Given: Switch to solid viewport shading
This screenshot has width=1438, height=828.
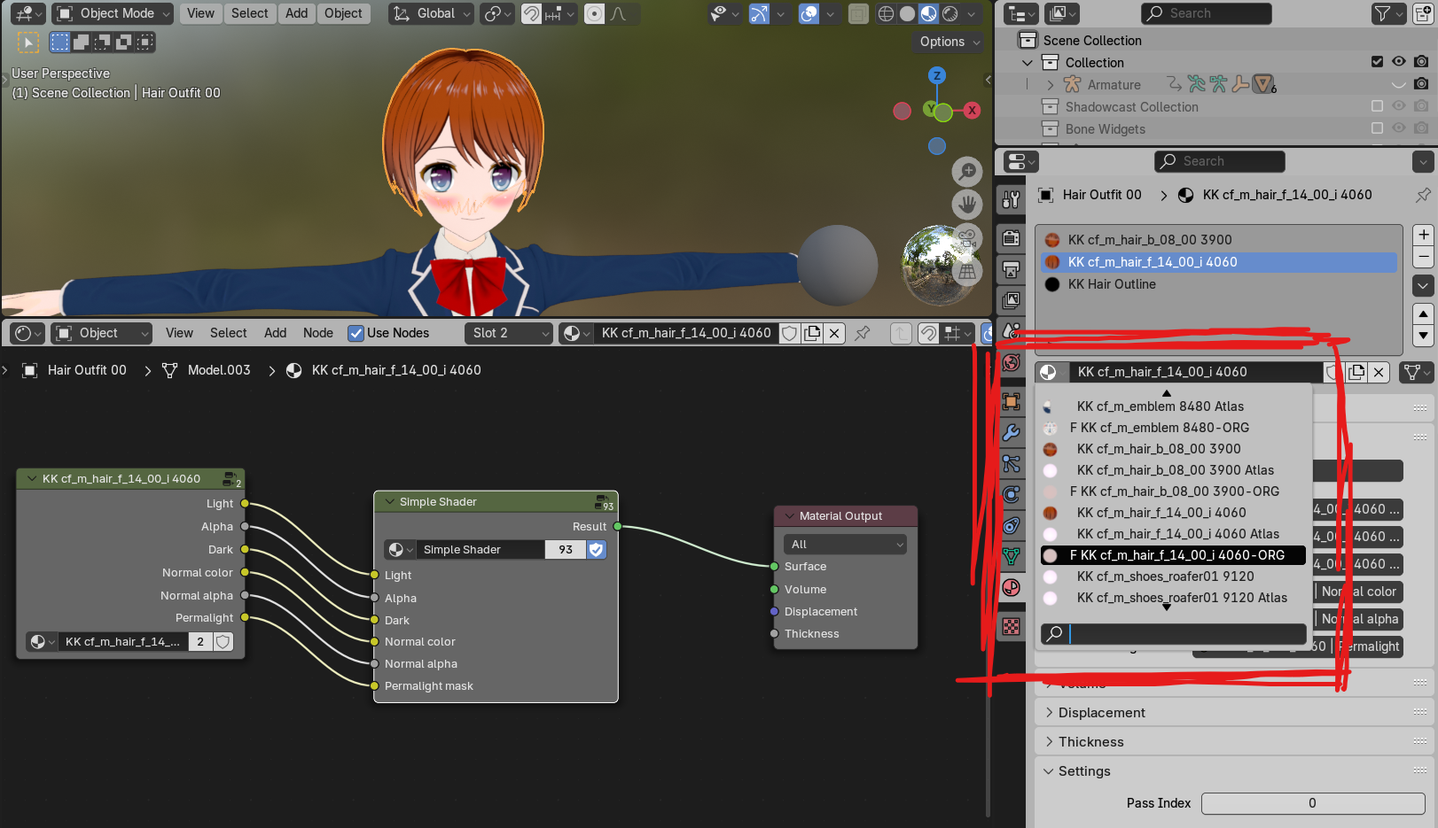Looking at the screenshot, I should coord(907,13).
